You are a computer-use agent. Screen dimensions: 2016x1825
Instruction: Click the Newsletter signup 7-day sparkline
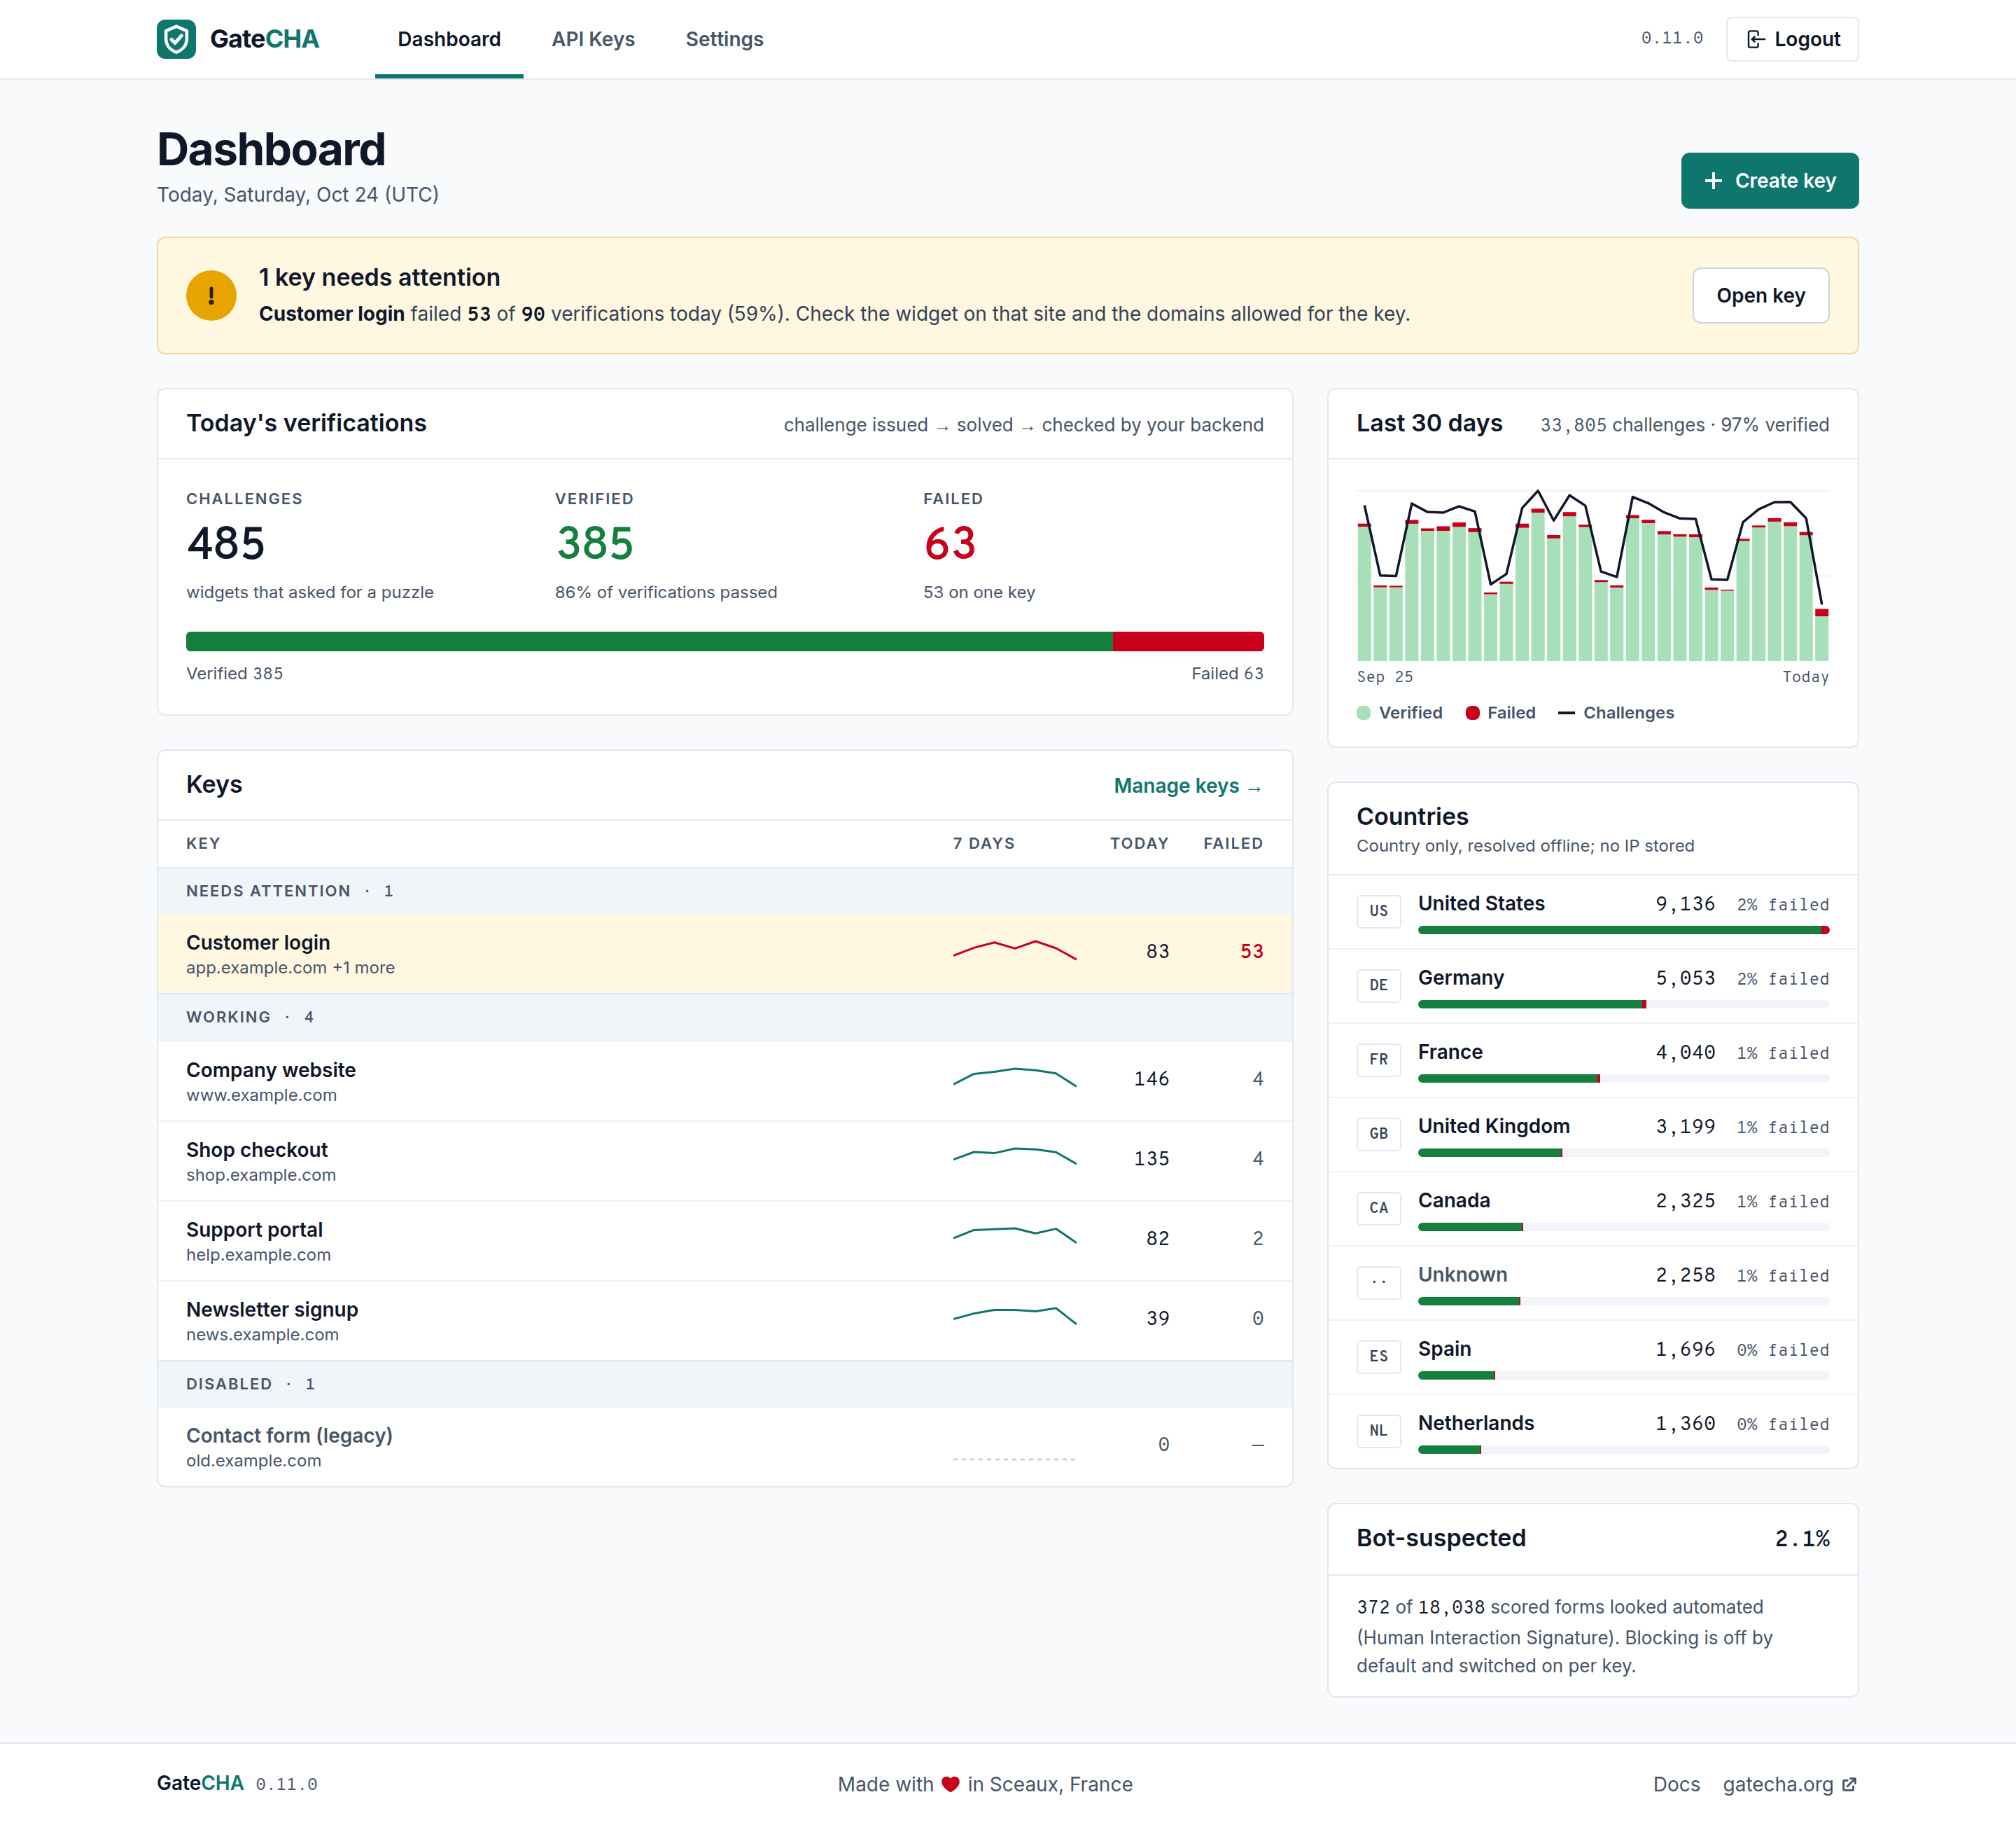pos(1015,1316)
